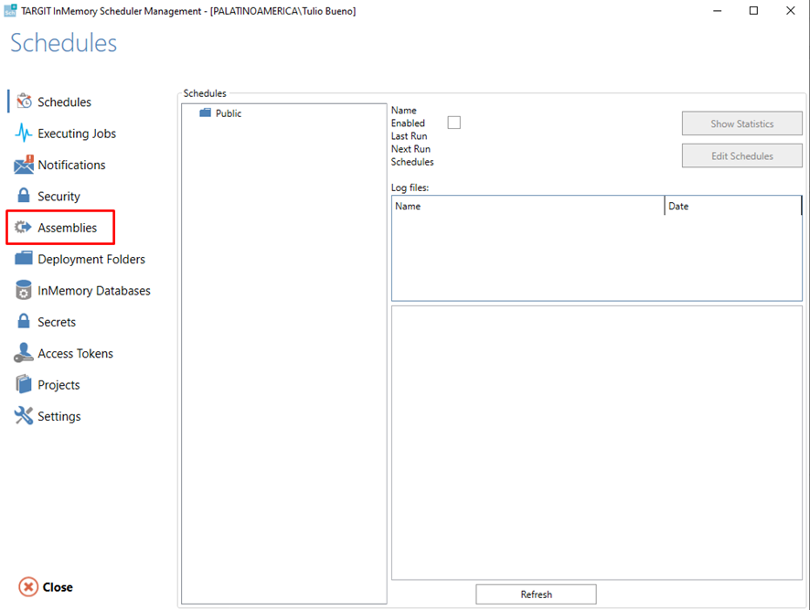
Task: Click the TARGIT app icon in title bar
Action: [10, 10]
